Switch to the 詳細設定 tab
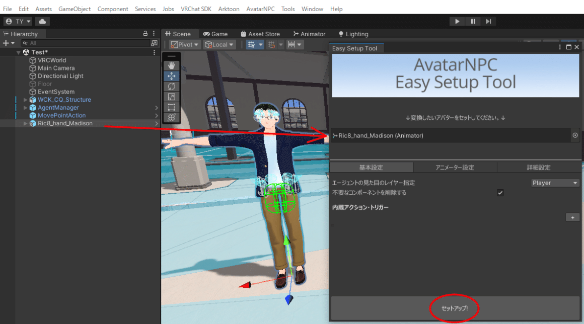 pos(539,168)
